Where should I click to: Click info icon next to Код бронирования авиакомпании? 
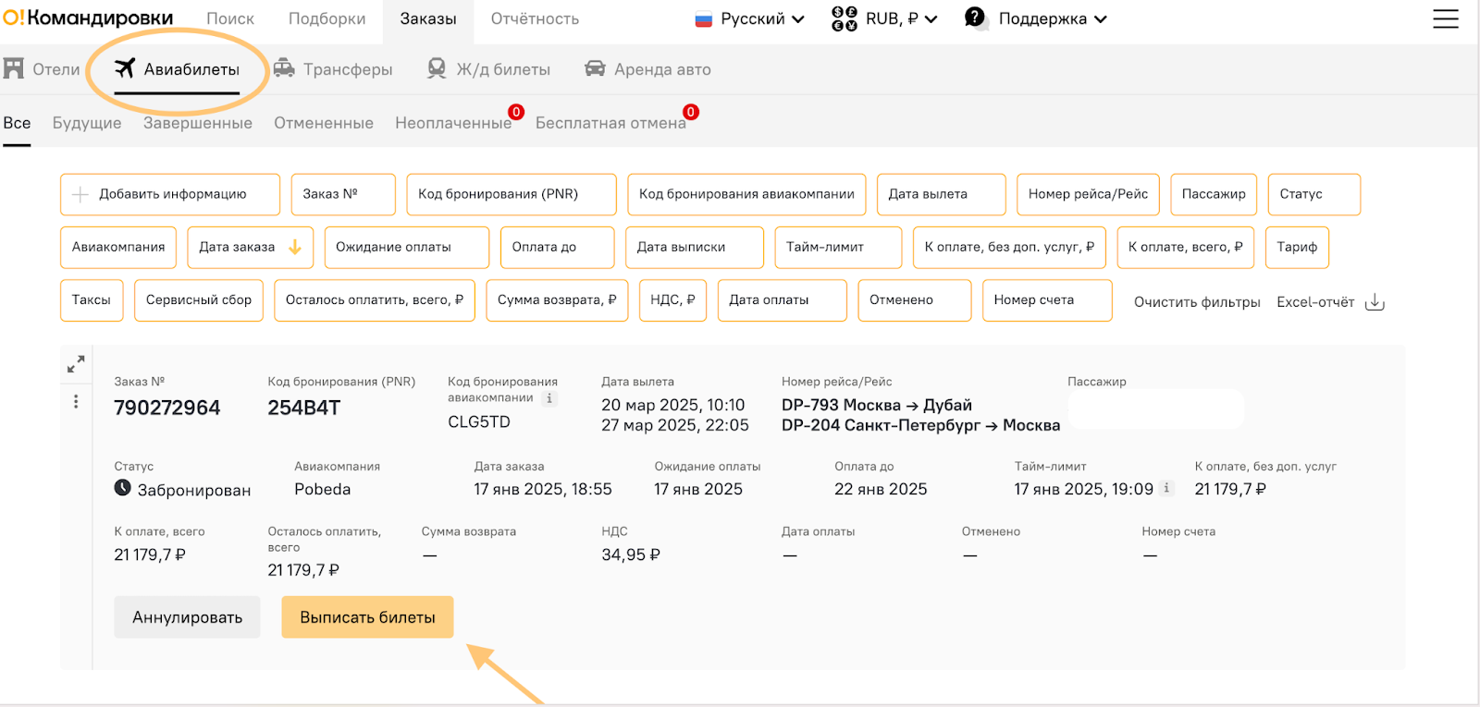pyautogui.click(x=549, y=398)
